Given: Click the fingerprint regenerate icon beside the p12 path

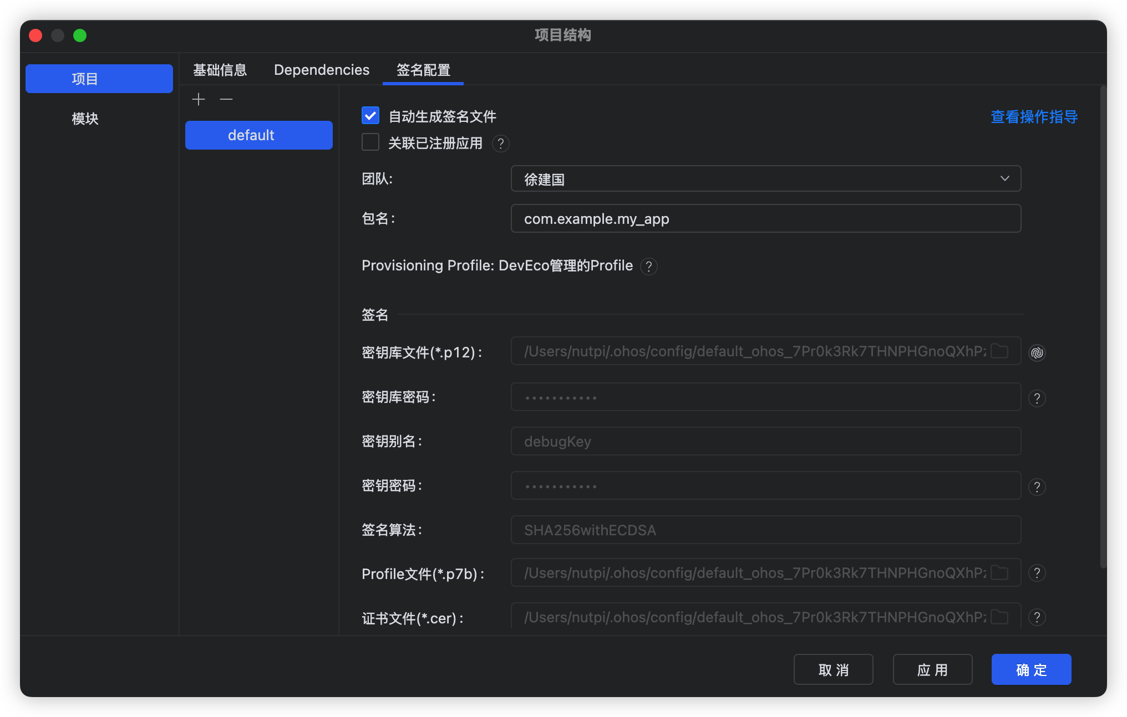Looking at the screenshot, I should coord(1037,352).
